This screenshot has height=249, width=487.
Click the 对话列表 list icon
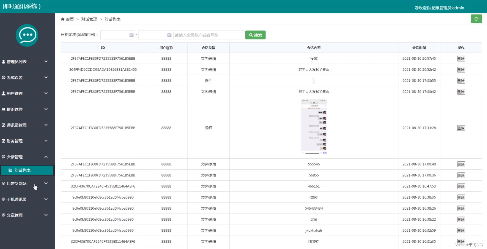tap(10, 170)
